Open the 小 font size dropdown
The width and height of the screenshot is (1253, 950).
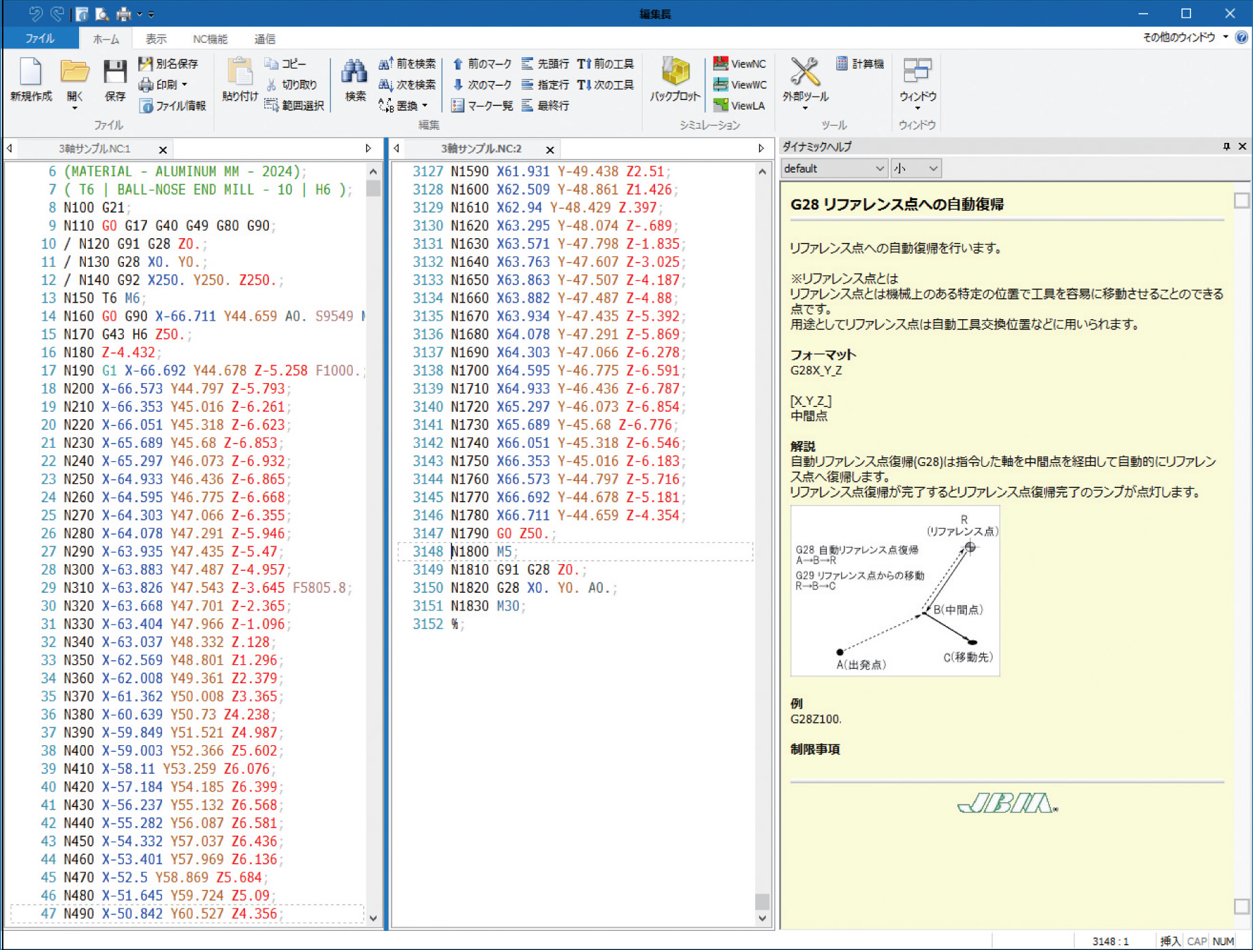pyautogui.click(x=917, y=168)
